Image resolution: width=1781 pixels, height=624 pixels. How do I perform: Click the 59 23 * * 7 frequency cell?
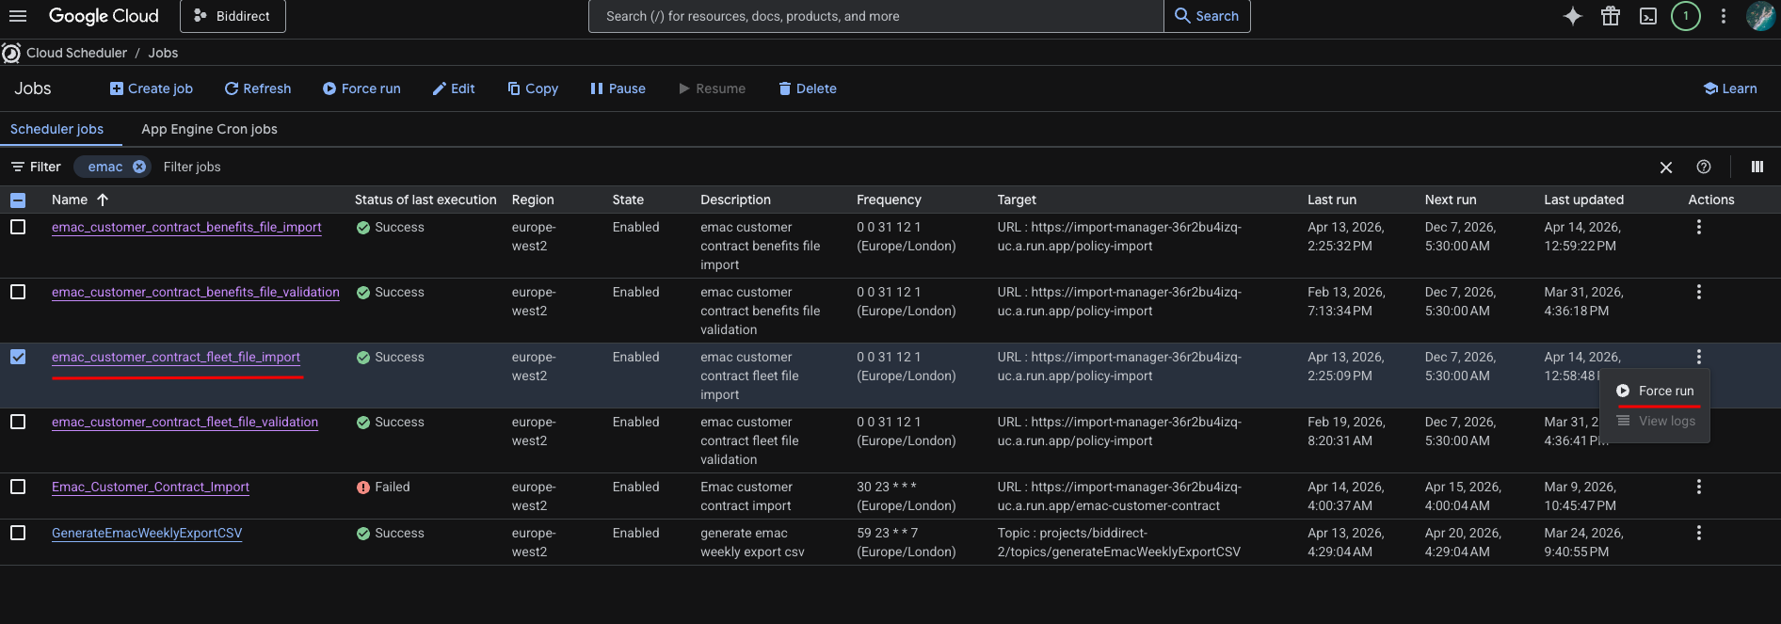[906, 542]
